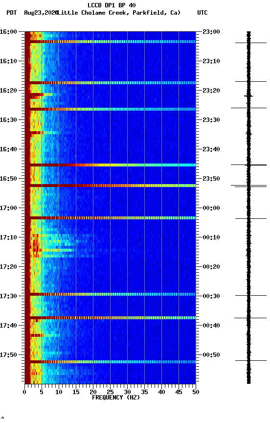
Task: Click the 16:00 PDT time label
Action: (x=8, y=32)
